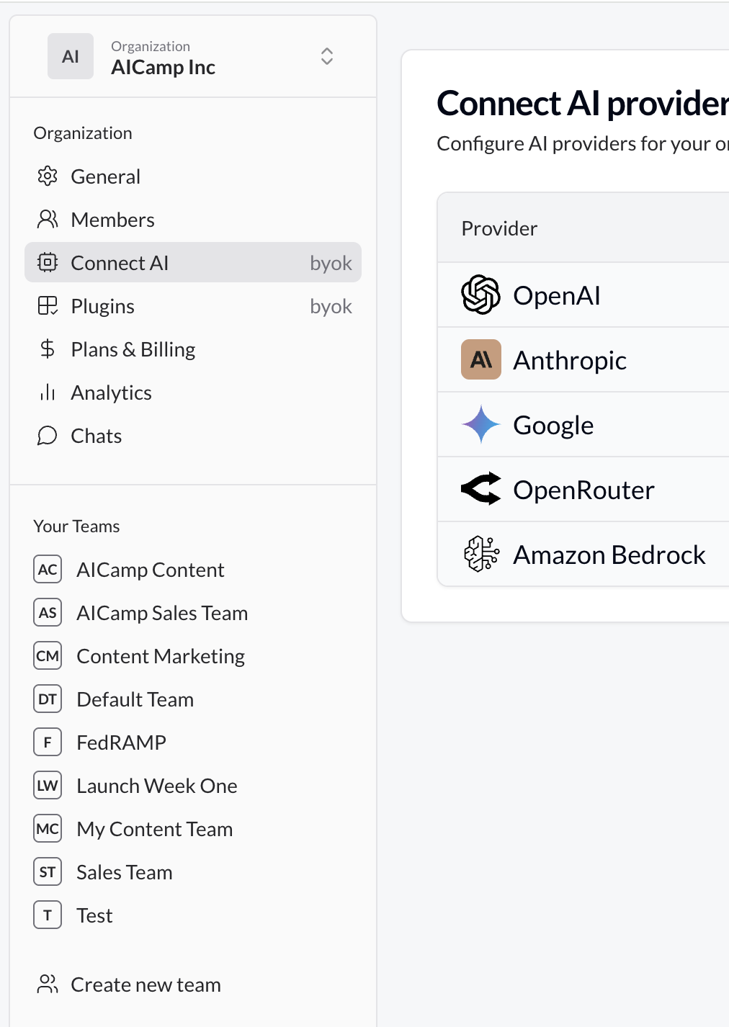Click the General gear icon
The width and height of the screenshot is (729, 1027).
click(x=48, y=176)
